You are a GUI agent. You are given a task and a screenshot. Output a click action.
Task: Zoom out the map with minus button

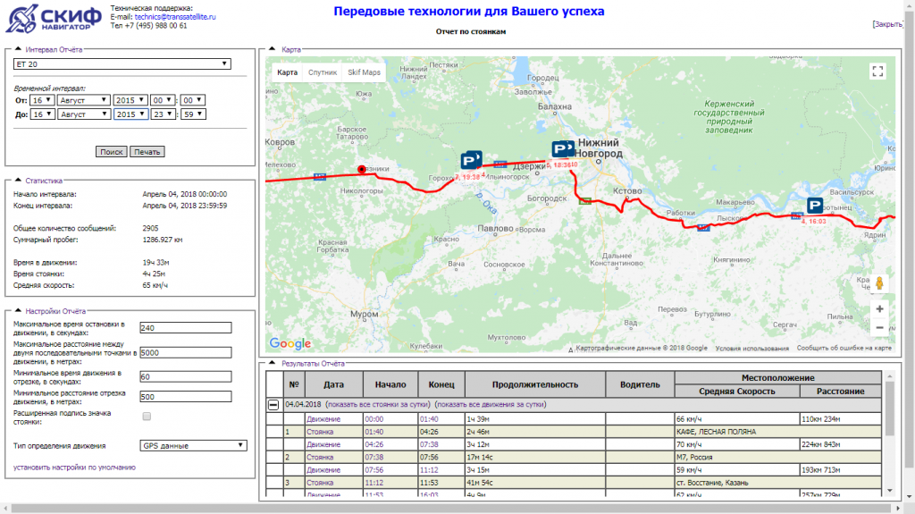click(879, 328)
